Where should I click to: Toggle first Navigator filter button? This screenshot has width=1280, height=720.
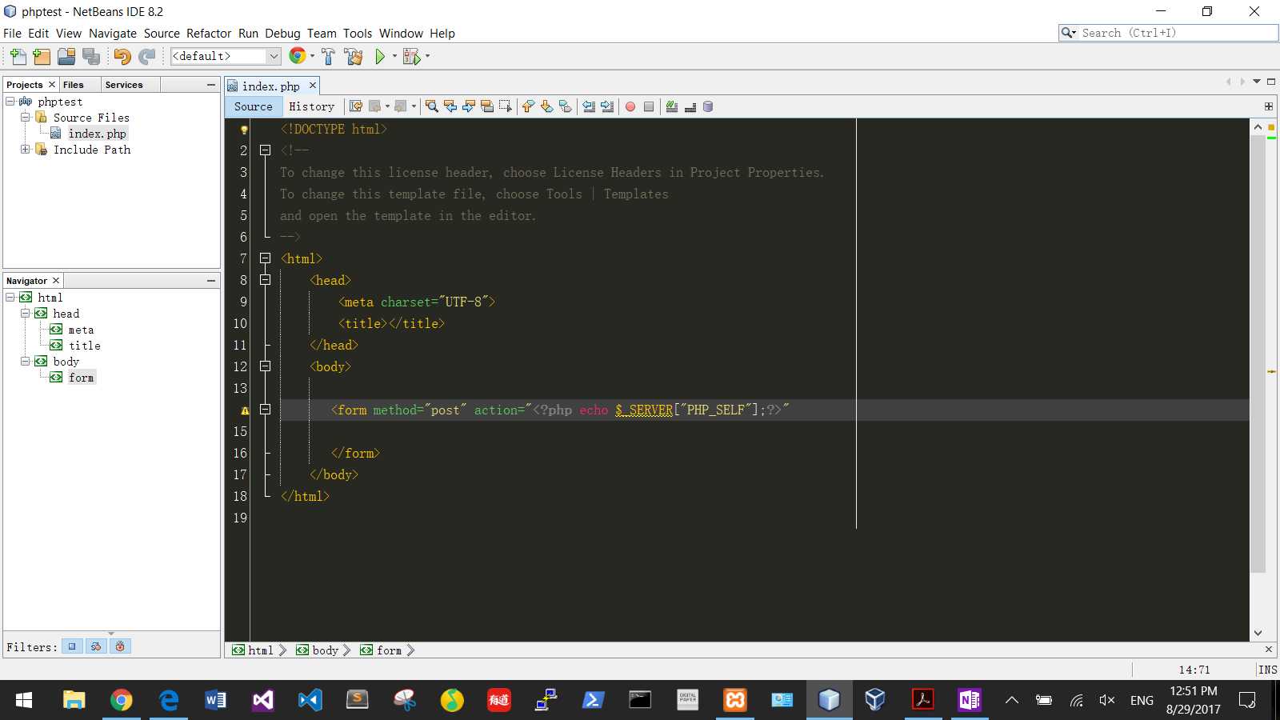tap(72, 646)
